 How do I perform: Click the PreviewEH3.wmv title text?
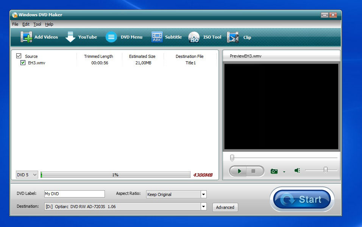pos(246,56)
